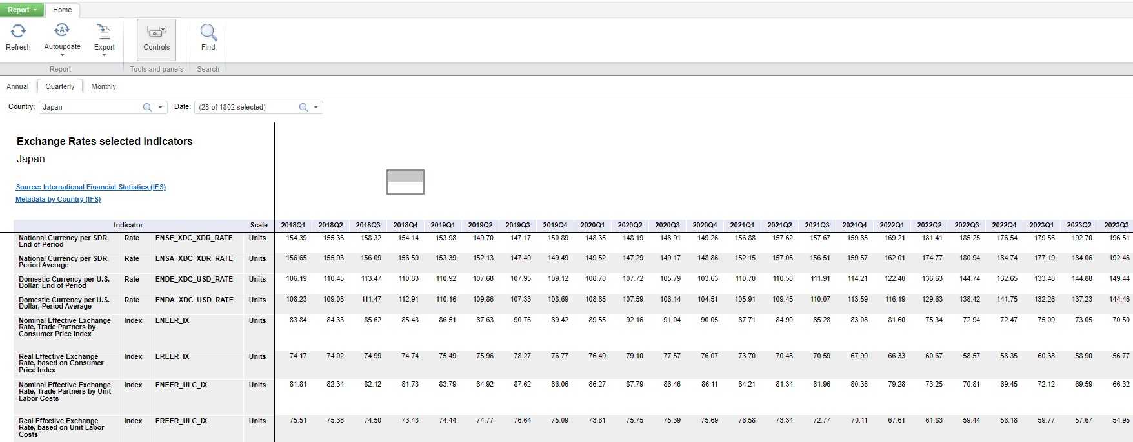Click the gray placeholder box above the table
Image resolution: width=1133 pixels, height=442 pixels.
pyautogui.click(x=405, y=182)
